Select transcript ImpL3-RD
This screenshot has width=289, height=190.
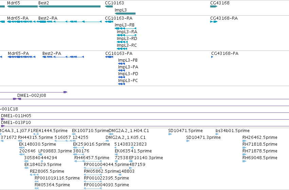122,42
